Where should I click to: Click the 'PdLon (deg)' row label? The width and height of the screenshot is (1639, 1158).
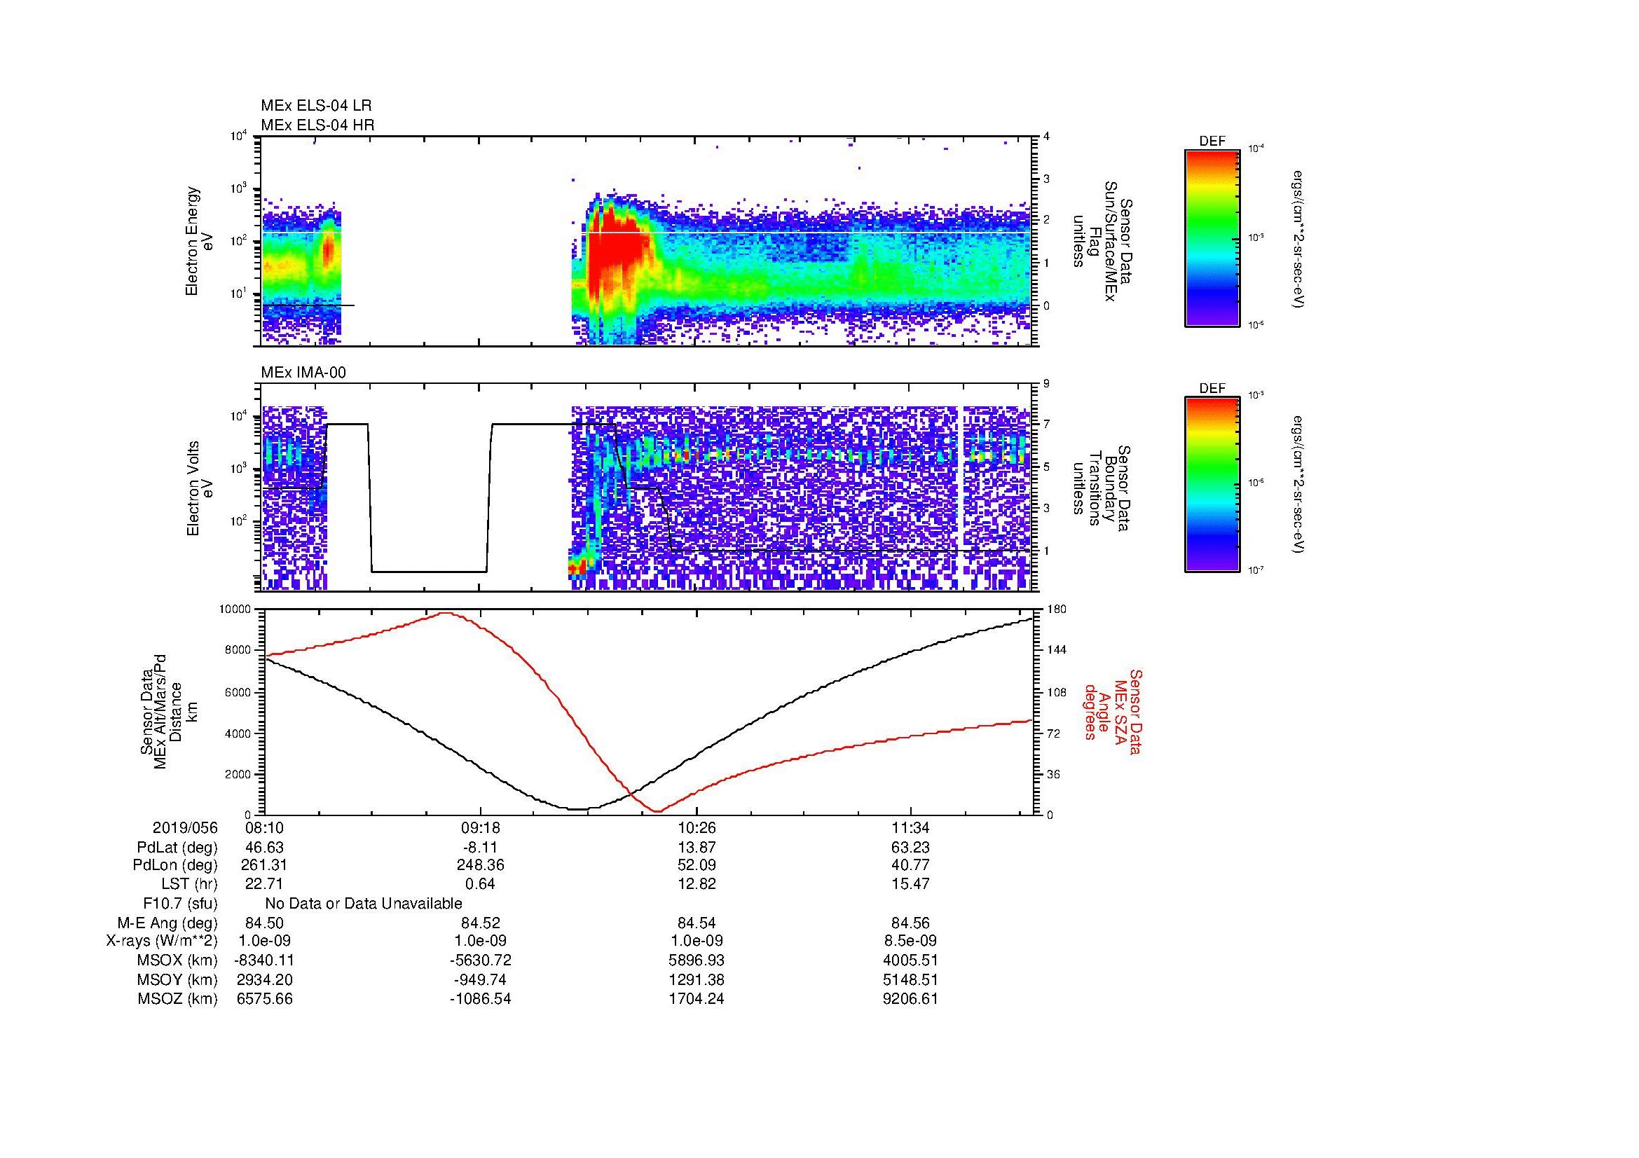pyautogui.click(x=175, y=865)
